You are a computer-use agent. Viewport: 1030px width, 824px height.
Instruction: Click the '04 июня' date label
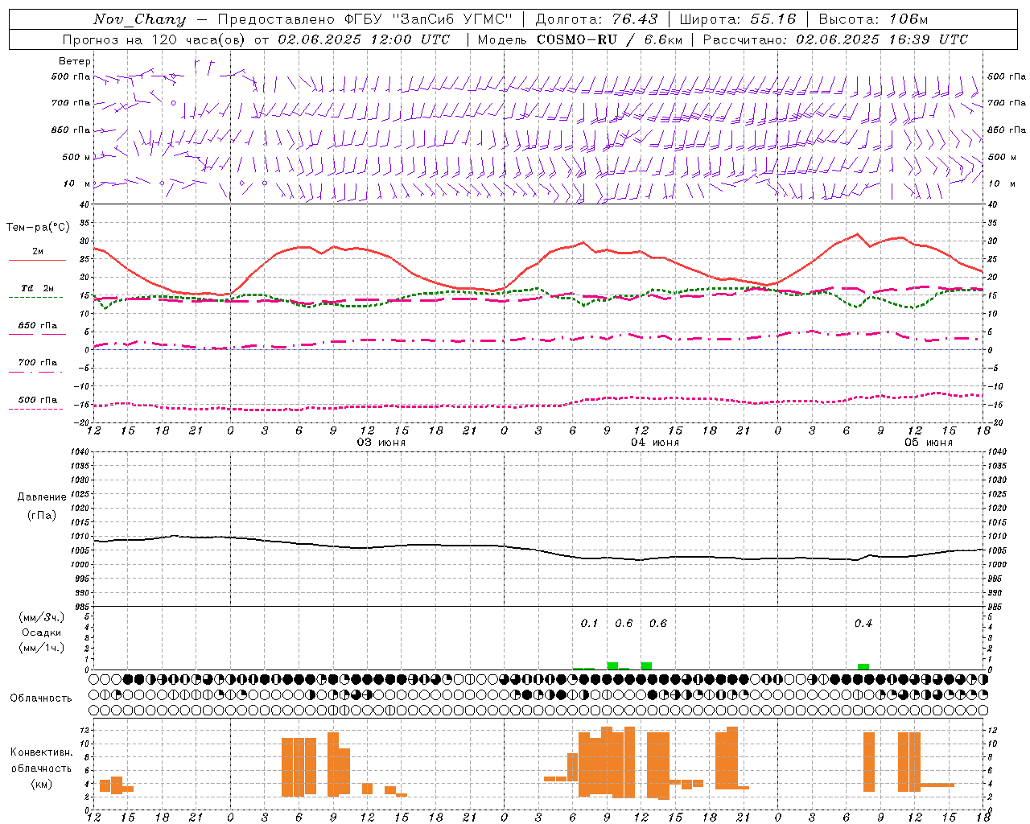pos(655,443)
